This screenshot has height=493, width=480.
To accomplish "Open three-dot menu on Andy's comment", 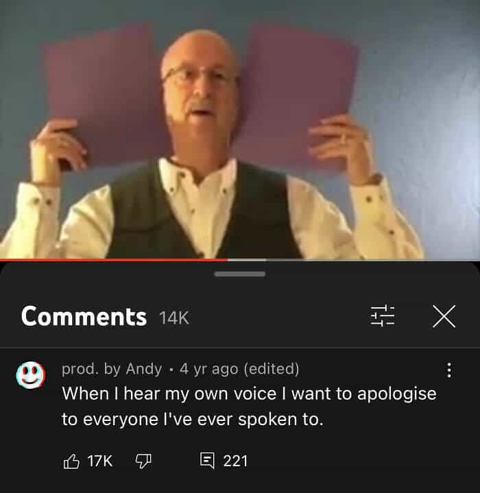I will (x=449, y=370).
